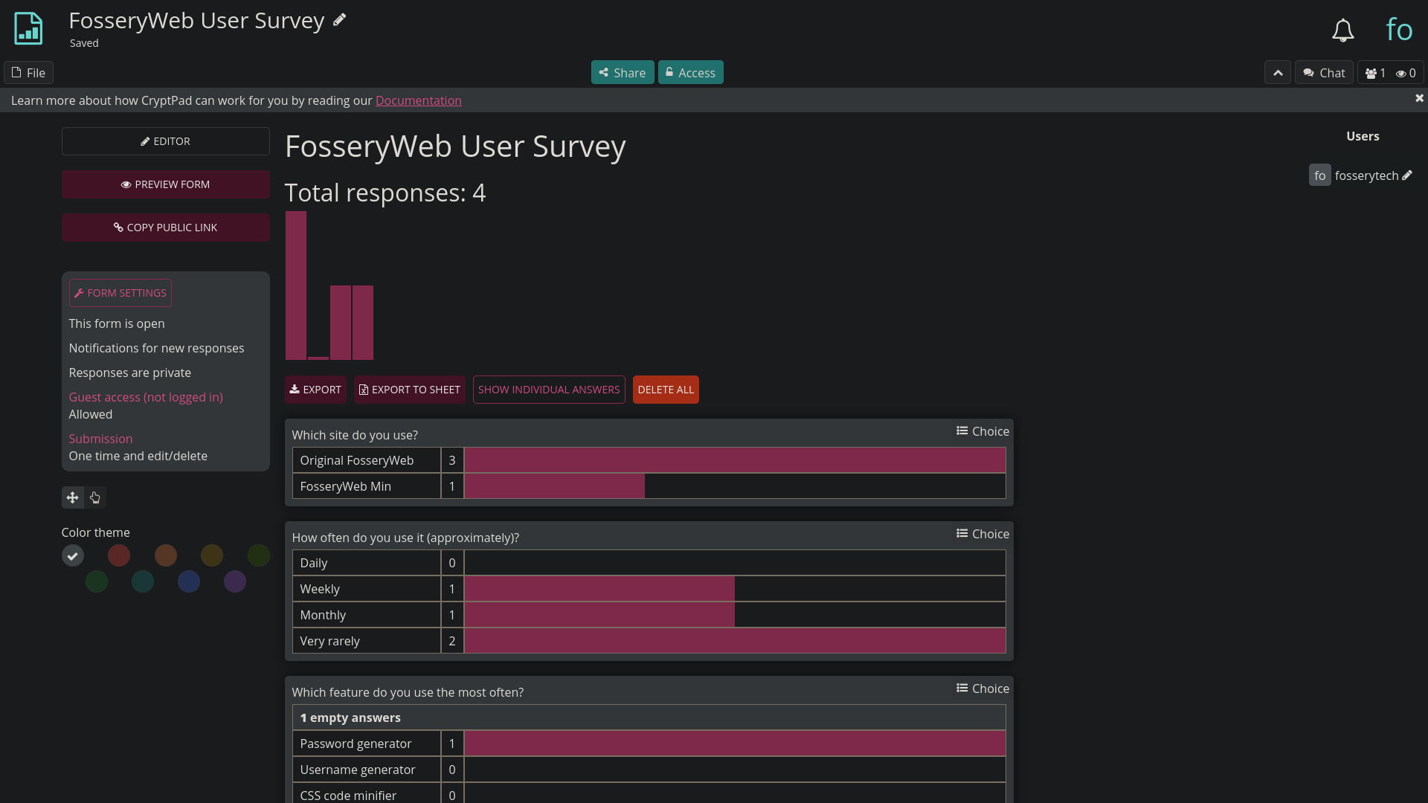The height and width of the screenshot is (803, 1428).
Task: Click FosseryWeb Min result row
Action: (x=649, y=486)
